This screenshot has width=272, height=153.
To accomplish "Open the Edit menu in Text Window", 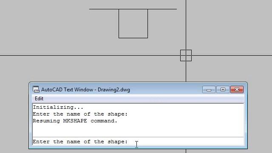I will click(x=39, y=99).
